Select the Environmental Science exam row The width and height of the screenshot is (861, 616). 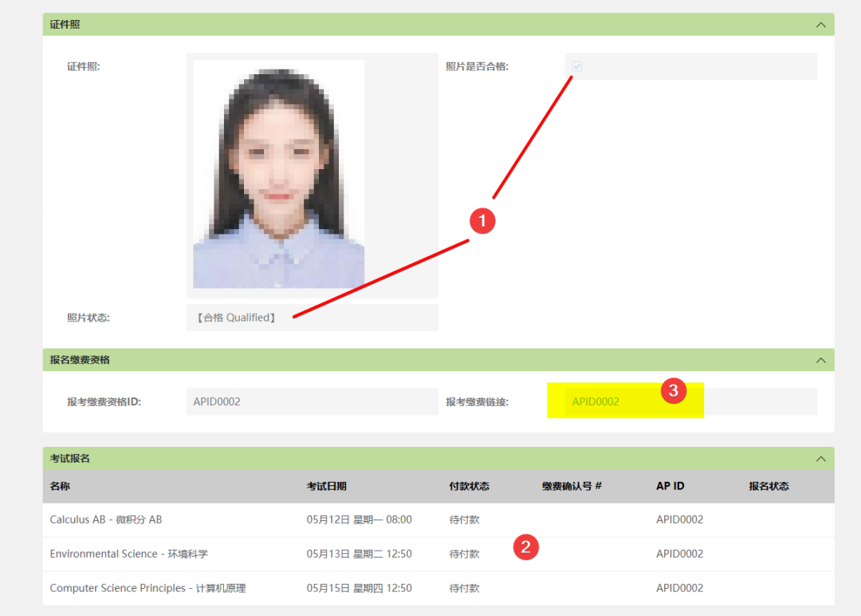click(x=438, y=554)
